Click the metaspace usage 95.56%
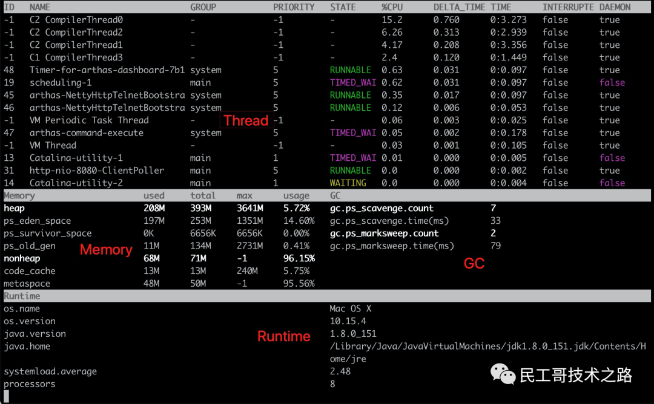654x404 pixels. coord(299,284)
